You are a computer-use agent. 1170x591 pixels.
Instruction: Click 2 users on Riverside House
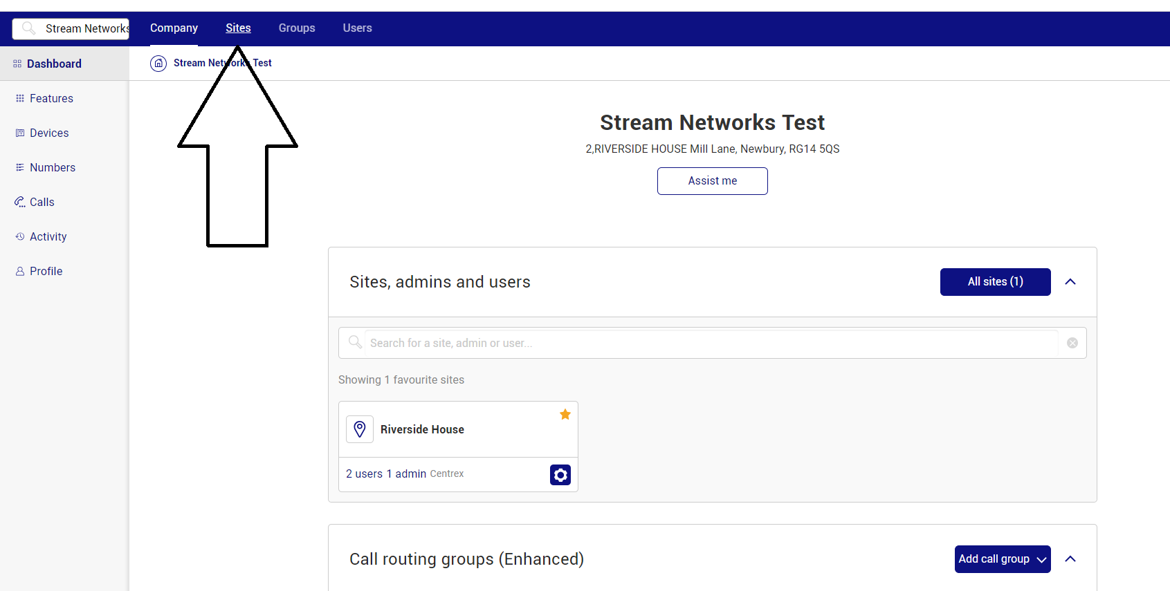(364, 474)
